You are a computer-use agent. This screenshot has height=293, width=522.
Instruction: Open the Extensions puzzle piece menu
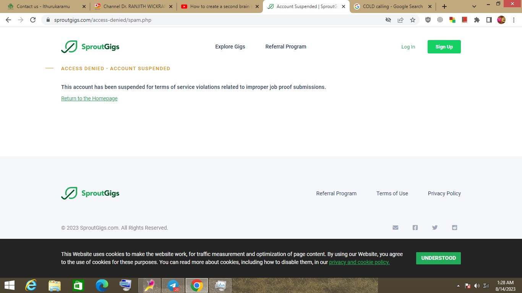[477, 20]
